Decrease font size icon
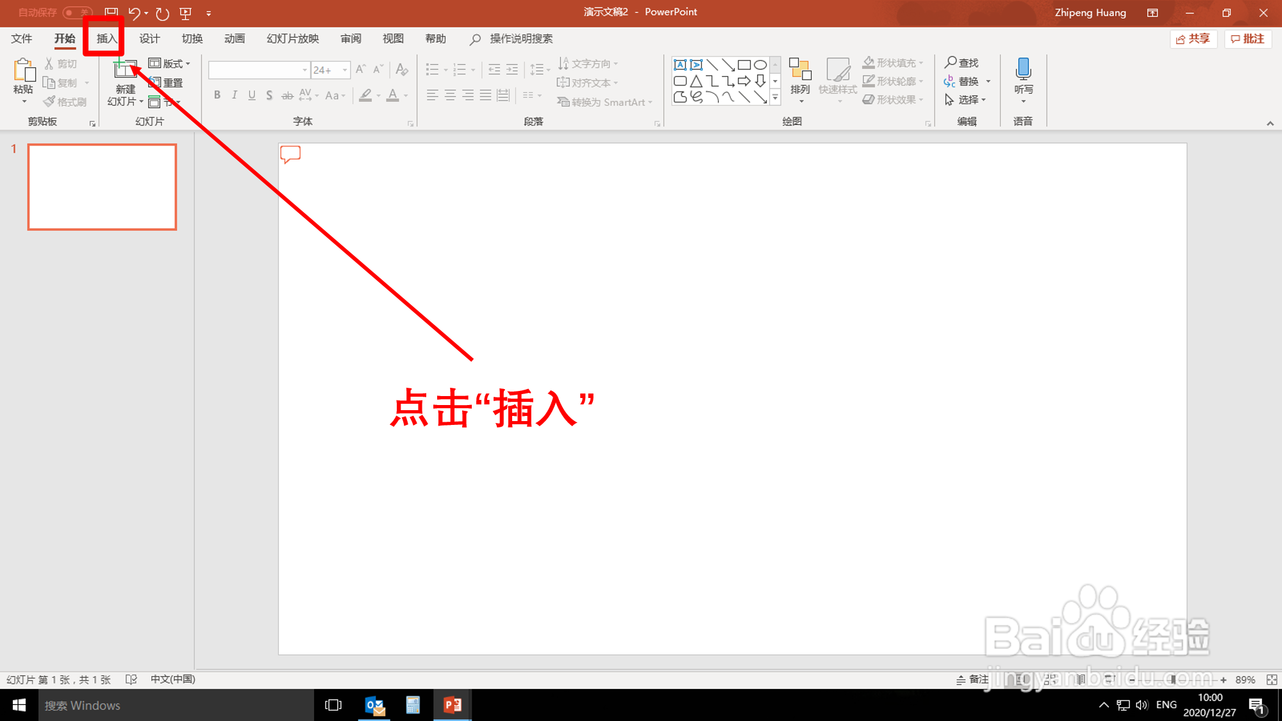The width and height of the screenshot is (1282, 721). pyautogui.click(x=378, y=69)
